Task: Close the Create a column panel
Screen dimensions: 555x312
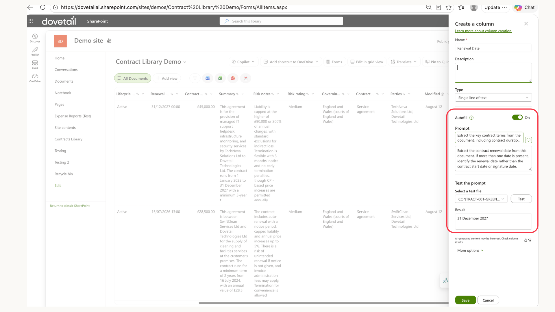Action: click(526, 24)
